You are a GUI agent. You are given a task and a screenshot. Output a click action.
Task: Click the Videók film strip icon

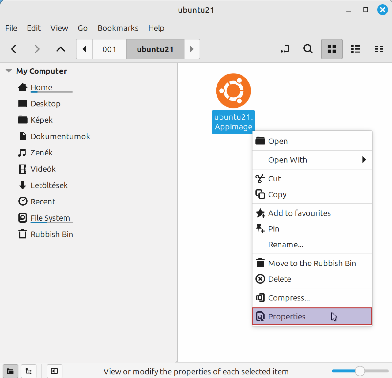coord(23,169)
